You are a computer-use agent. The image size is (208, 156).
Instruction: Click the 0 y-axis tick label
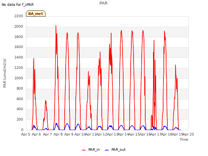22,130
